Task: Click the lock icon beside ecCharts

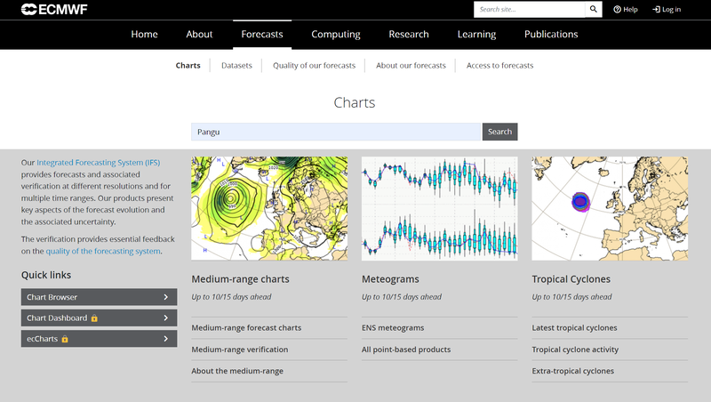Action: [64, 339]
